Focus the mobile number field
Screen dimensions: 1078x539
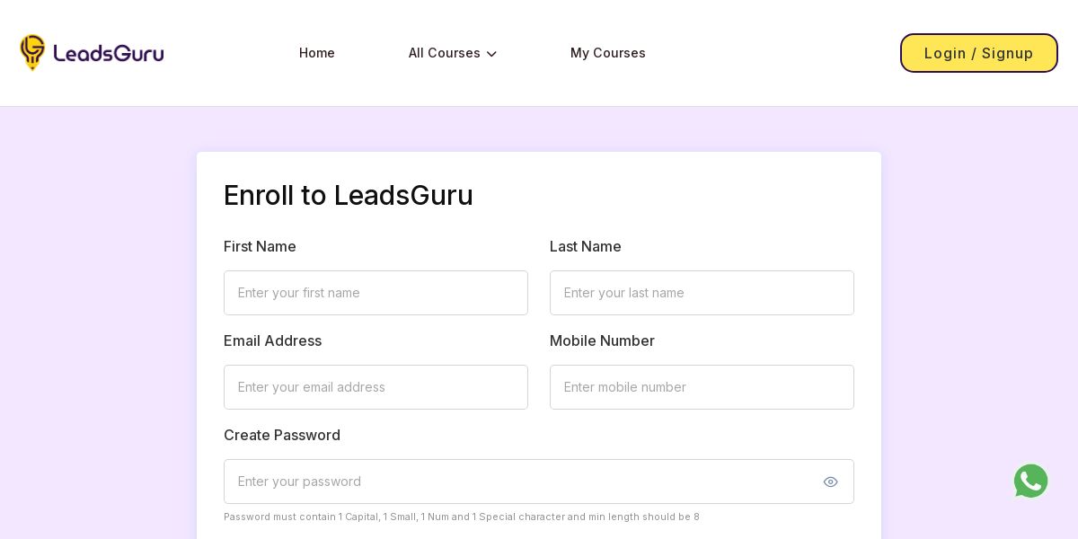coord(702,387)
